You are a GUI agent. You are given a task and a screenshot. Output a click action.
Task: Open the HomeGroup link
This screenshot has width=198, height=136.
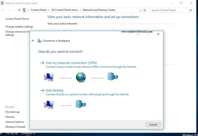pos(12,112)
